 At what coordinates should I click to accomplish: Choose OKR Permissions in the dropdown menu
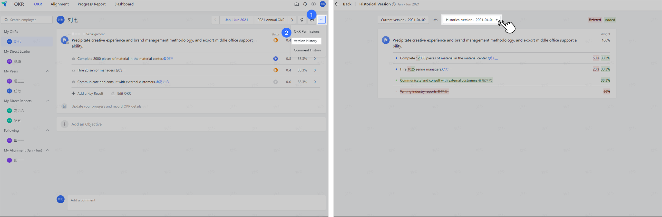307,31
